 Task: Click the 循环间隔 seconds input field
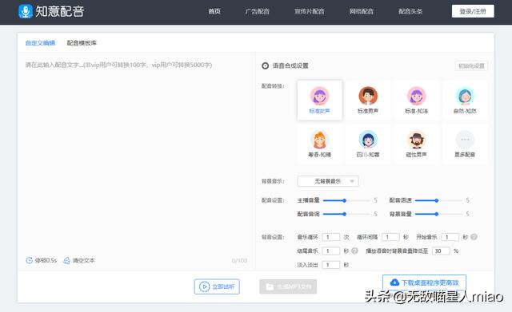pos(390,237)
